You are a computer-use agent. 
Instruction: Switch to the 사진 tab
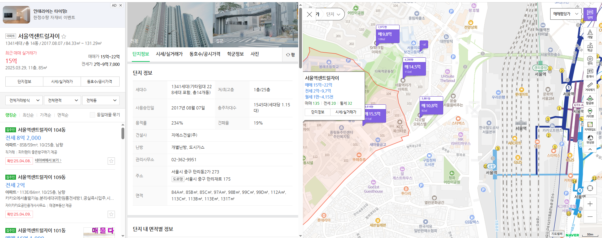(x=255, y=54)
